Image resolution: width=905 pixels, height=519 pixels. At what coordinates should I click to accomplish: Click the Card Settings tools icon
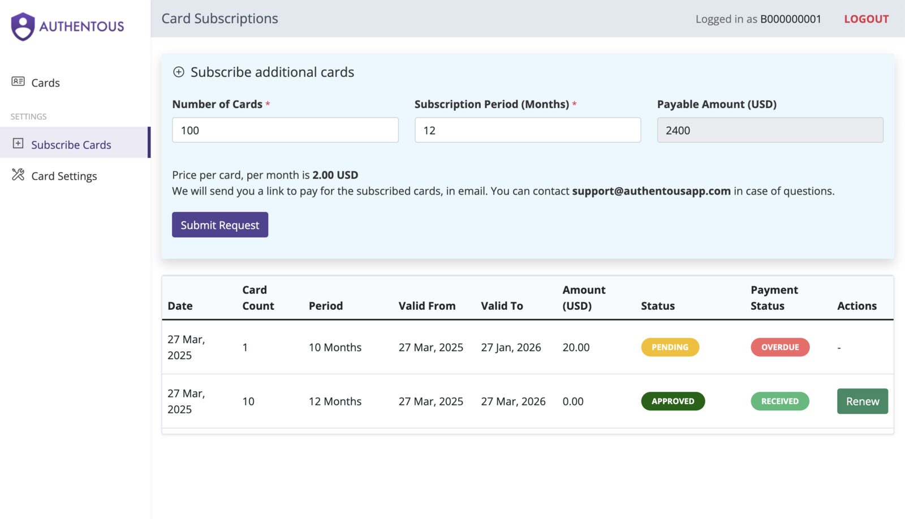coord(18,175)
